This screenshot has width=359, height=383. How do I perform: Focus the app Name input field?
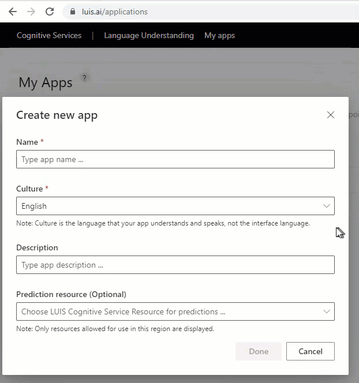pyautogui.click(x=175, y=159)
